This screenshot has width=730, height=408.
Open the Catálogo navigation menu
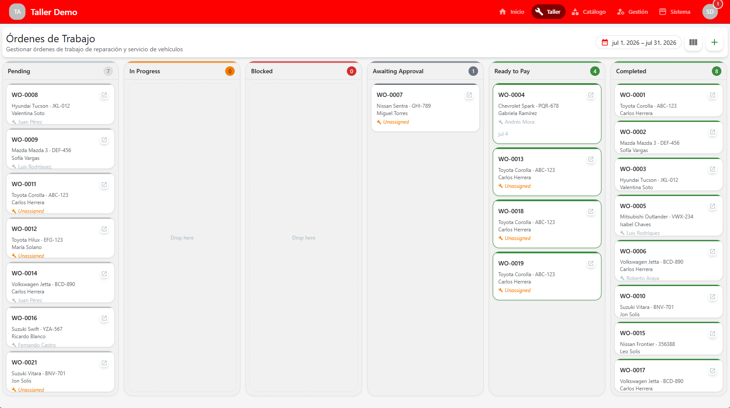(588, 12)
